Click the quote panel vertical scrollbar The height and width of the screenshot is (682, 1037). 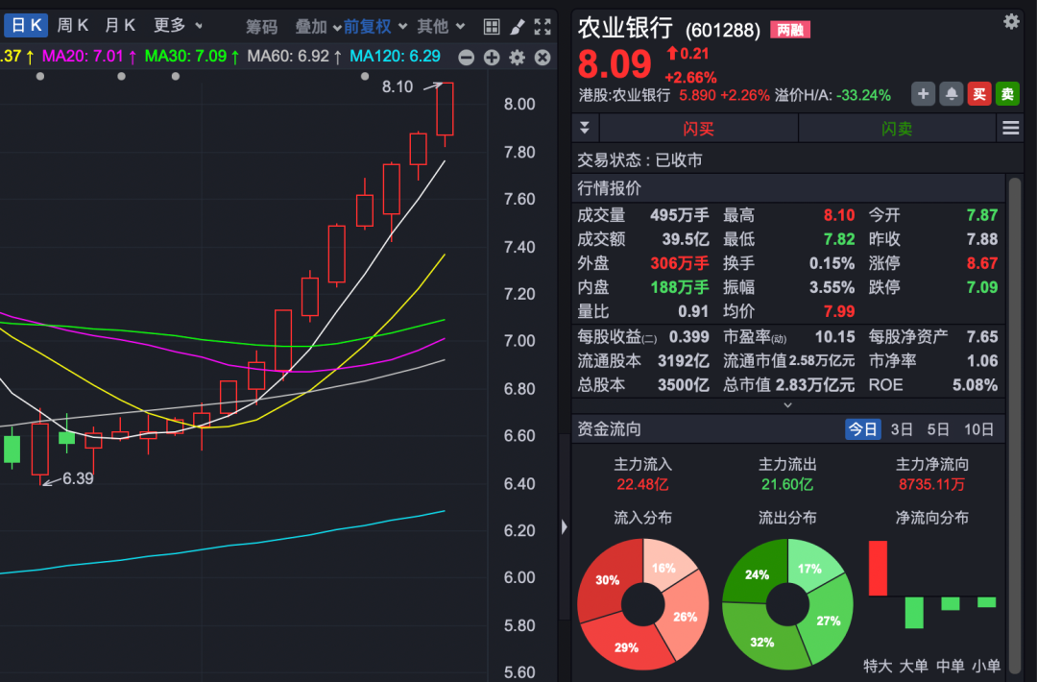pos(1014,288)
